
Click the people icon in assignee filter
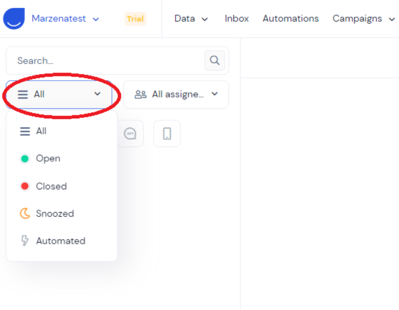point(141,94)
